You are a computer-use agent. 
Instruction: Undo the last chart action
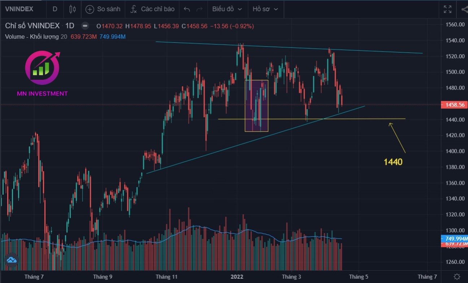187,9
